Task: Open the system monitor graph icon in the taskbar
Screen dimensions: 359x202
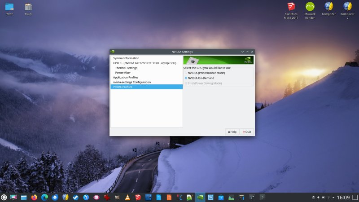Action: [231, 197]
